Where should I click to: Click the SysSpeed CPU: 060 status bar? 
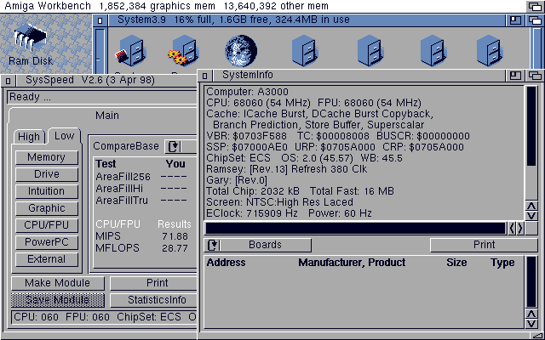click(x=104, y=317)
